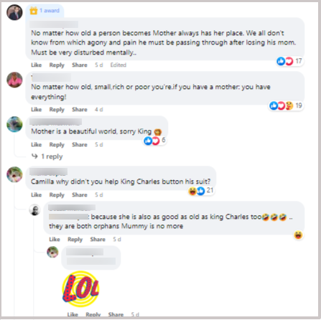Open the grayscale avatar of the reply author
The width and height of the screenshot is (321, 320).
pyautogui.click(x=34, y=210)
